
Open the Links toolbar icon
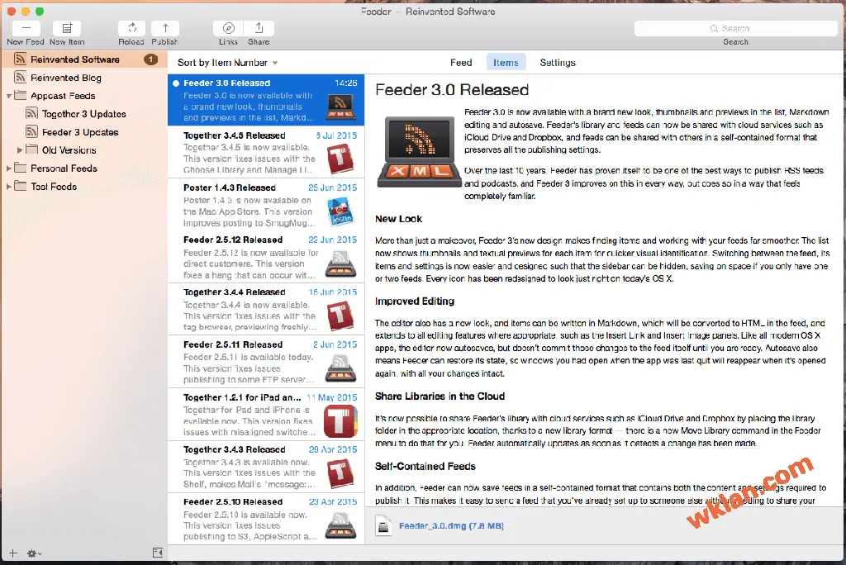click(x=228, y=28)
